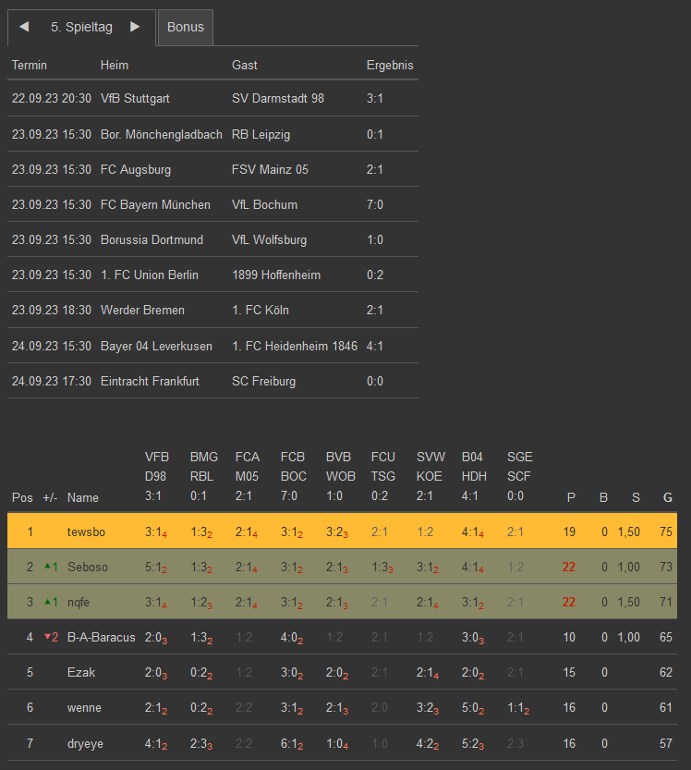Click the Ergebnis column header
691x770 pixels.
tap(390, 66)
